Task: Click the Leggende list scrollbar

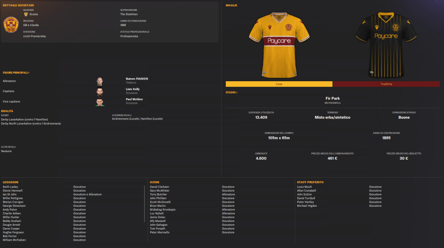Action: [145, 204]
